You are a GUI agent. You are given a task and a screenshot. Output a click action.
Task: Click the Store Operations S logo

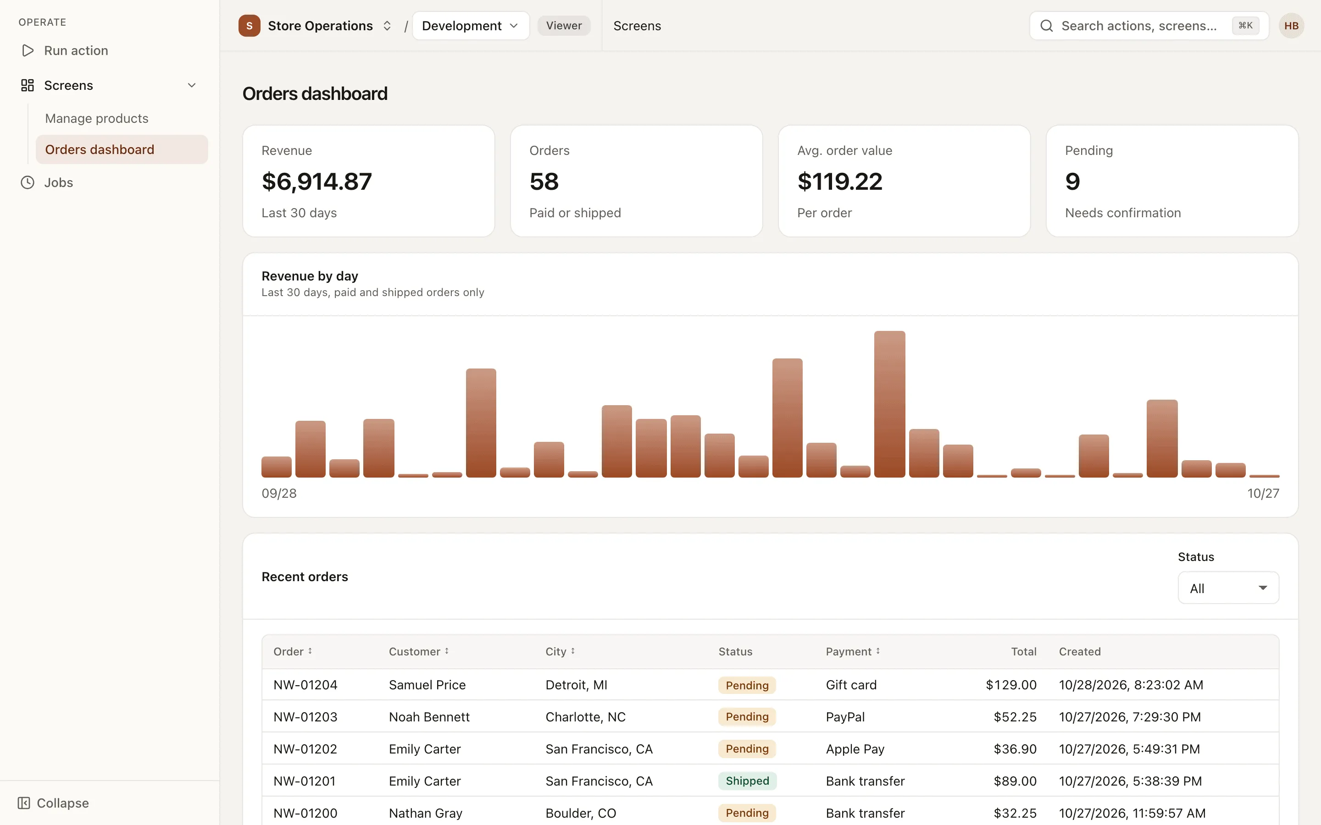point(250,26)
